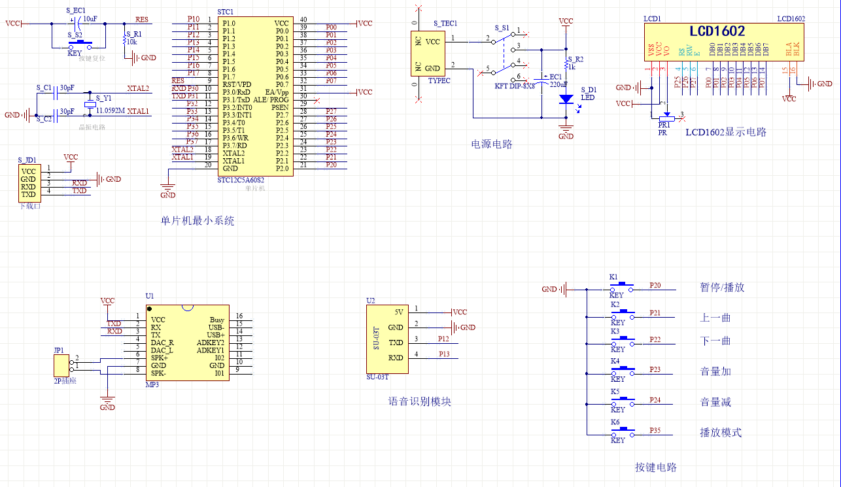Click the S_Y1 crystal oscillator symbol
The height and width of the screenshot is (487, 841).
click(90, 105)
